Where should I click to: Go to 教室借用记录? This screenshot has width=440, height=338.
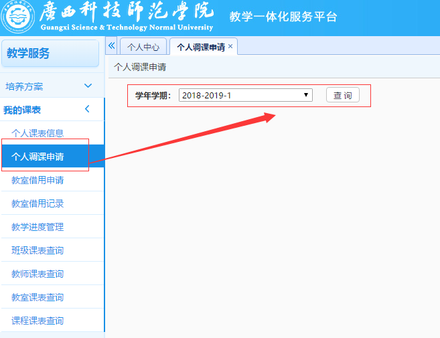38,203
